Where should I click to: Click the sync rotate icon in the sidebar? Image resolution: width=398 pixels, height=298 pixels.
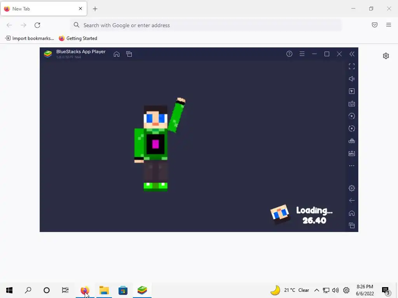[x=351, y=128]
